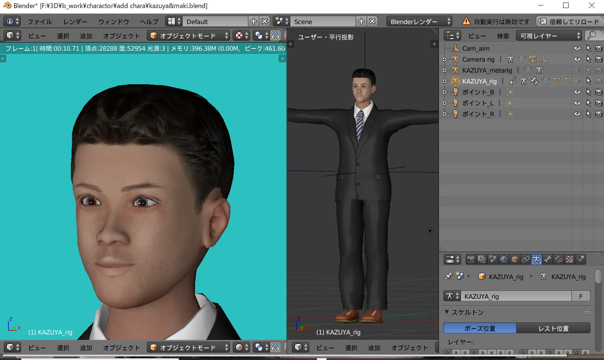This screenshot has width=604, height=360.
Task: Toggle selectability of ポイント_B in outliner
Action: tap(588, 92)
